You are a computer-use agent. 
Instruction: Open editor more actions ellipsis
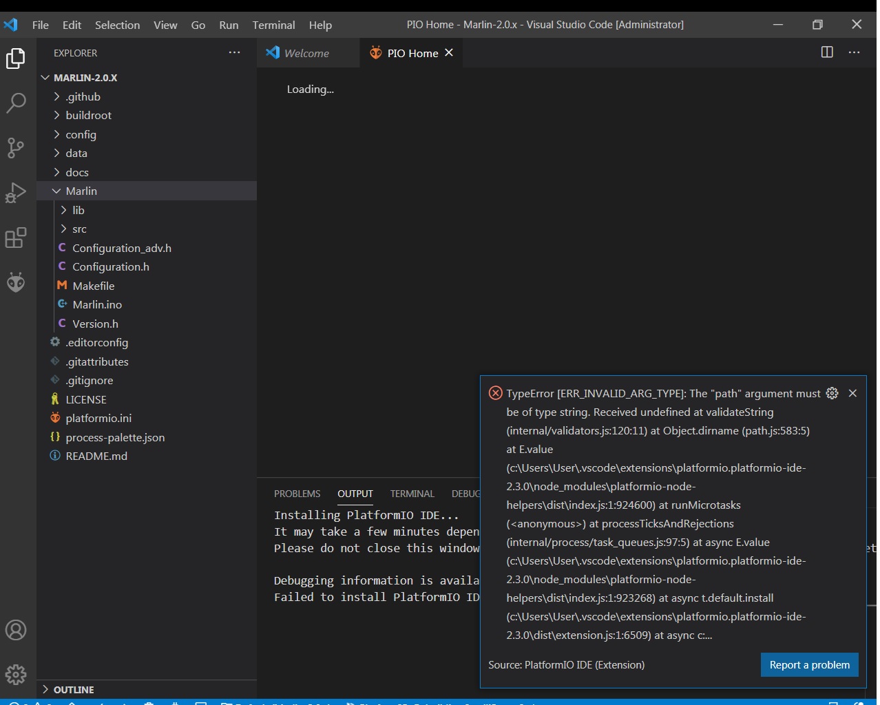click(x=855, y=52)
